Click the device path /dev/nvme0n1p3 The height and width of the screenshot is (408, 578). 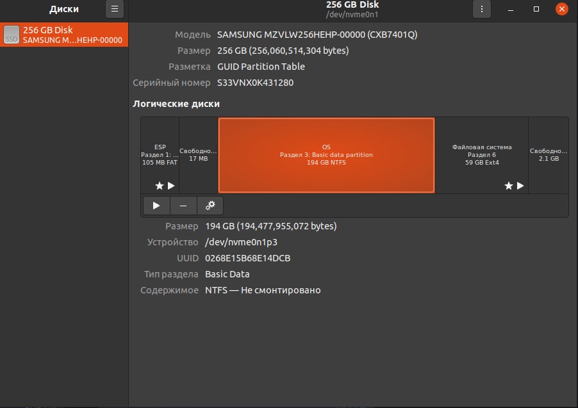(241, 242)
